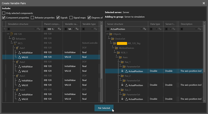The width and height of the screenshot is (208, 114).
Task: Click the IRC5 robot controller icon
Action: 15,43
